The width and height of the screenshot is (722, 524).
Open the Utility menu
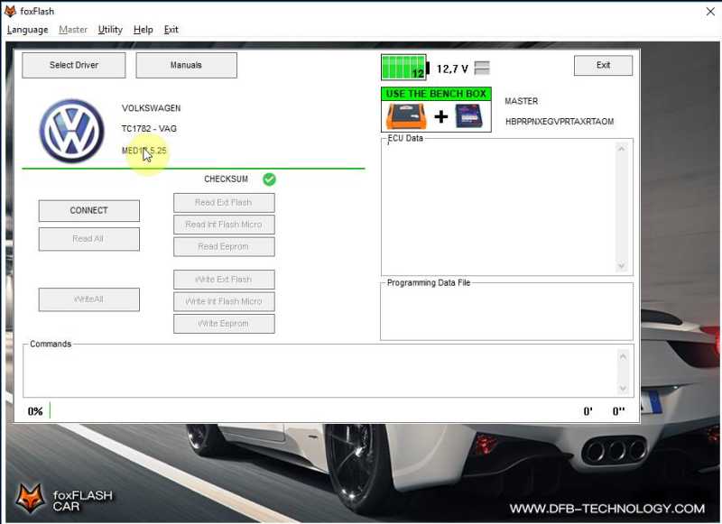coord(110,30)
